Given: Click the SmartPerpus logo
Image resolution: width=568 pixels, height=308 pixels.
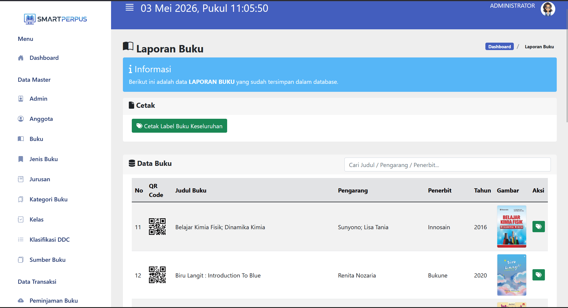Looking at the screenshot, I should [x=55, y=19].
